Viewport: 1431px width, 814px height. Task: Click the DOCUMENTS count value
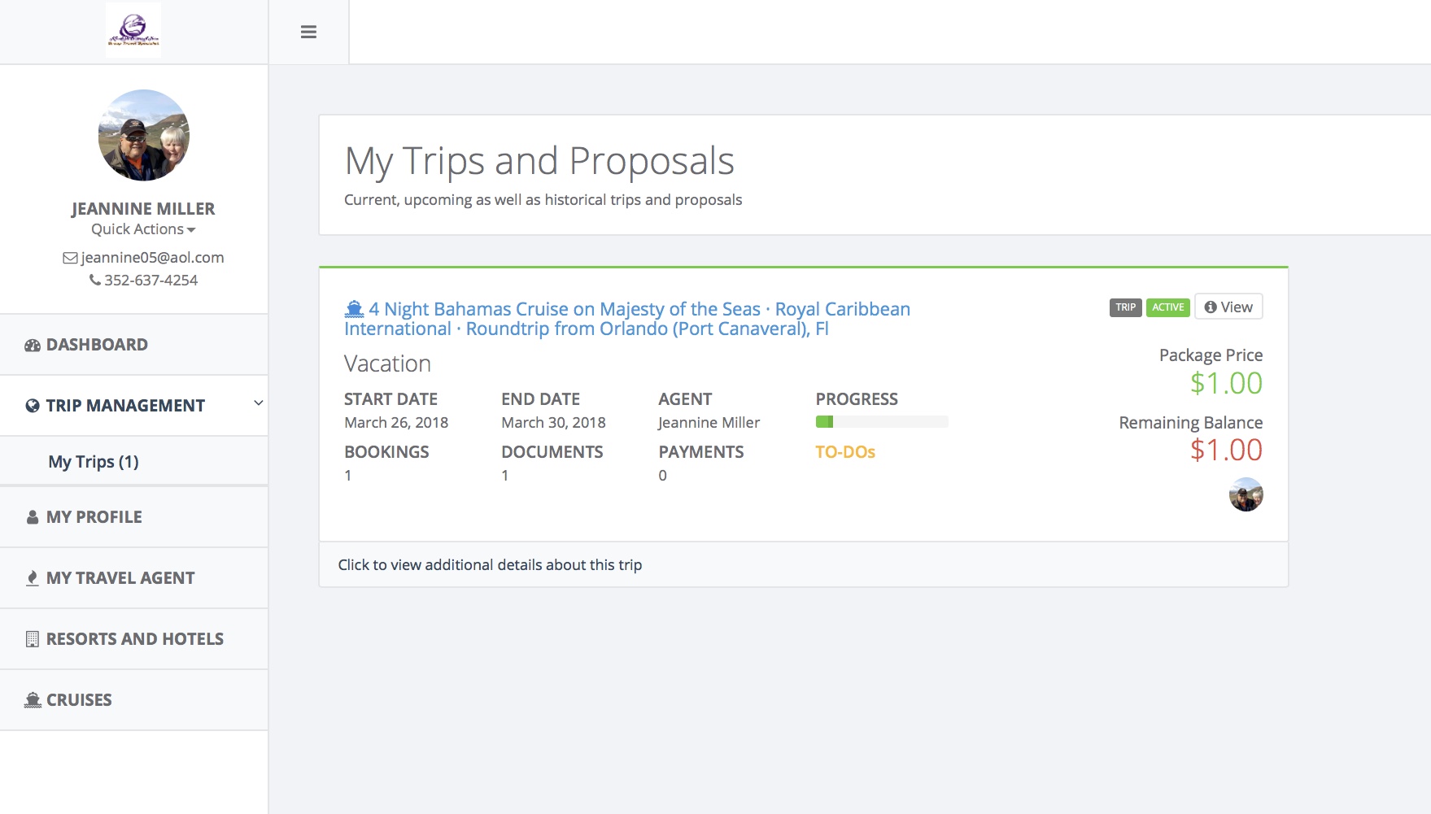point(505,476)
